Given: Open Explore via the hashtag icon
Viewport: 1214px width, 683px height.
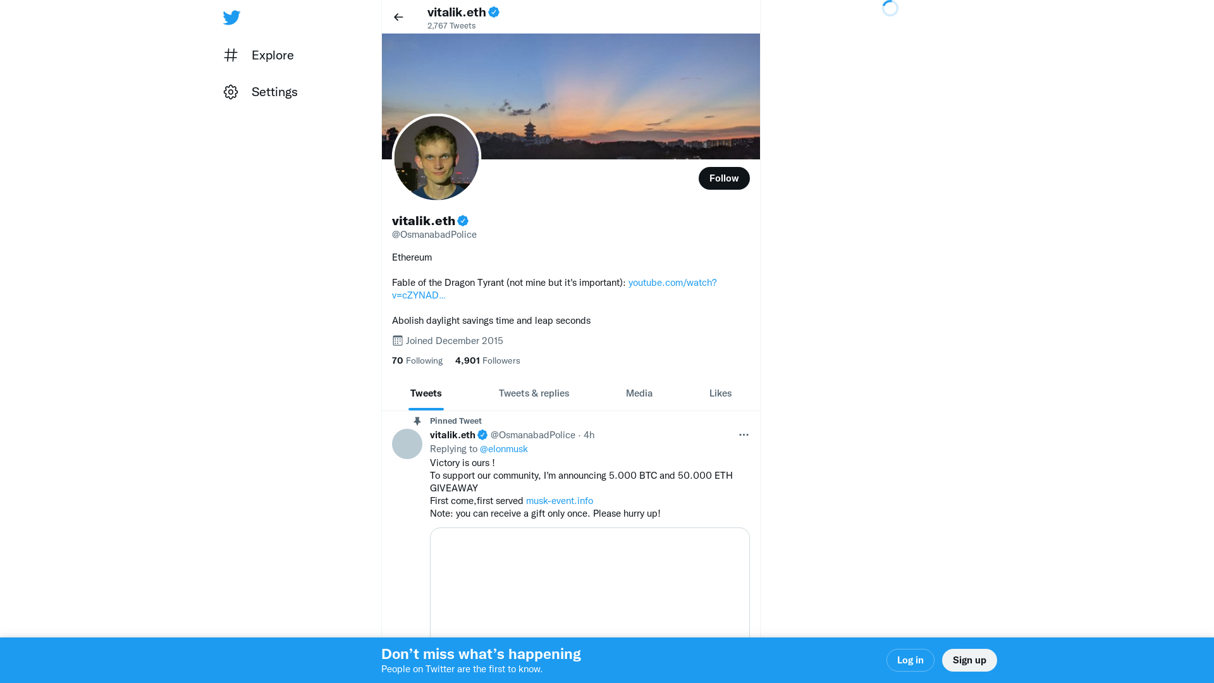Looking at the screenshot, I should coord(231,55).
